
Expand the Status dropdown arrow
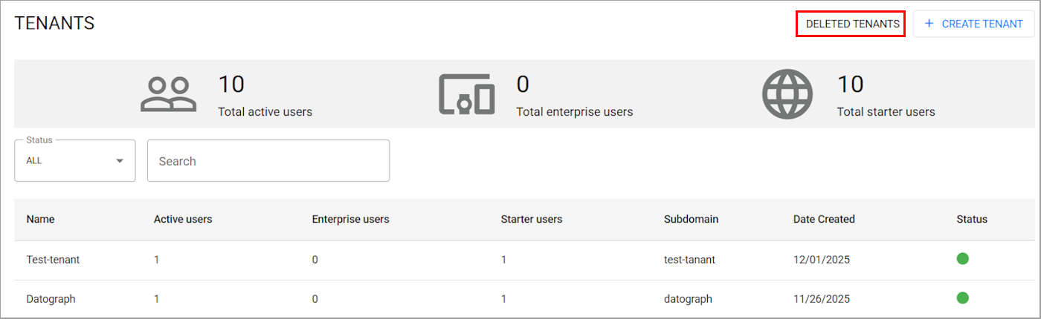(x=120, y=161)
